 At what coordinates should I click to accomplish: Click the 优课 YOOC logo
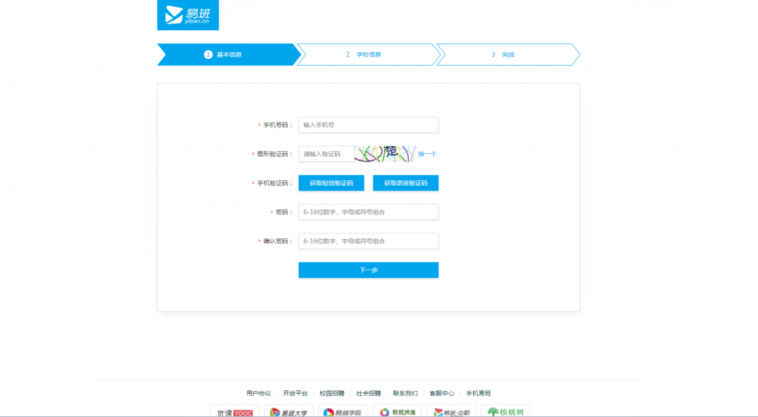click(234, 412)
